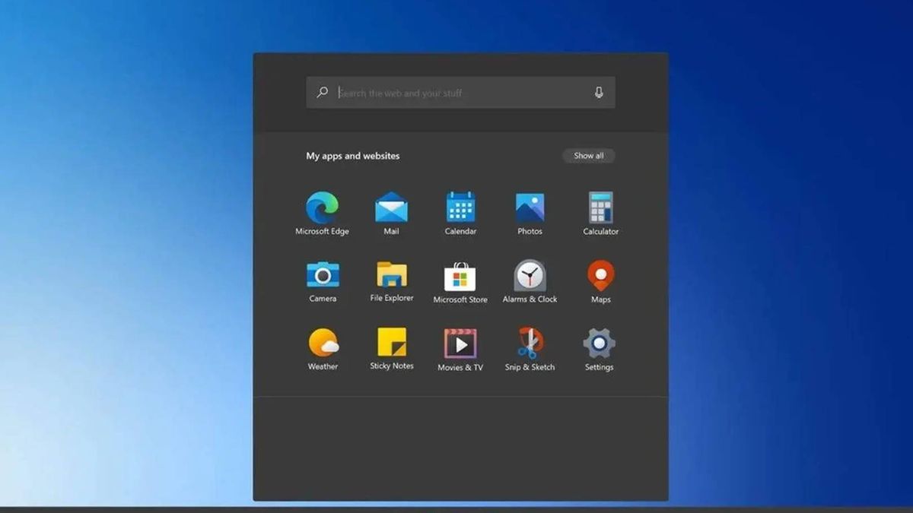Launch the Calculator app icon

[601, 207]
